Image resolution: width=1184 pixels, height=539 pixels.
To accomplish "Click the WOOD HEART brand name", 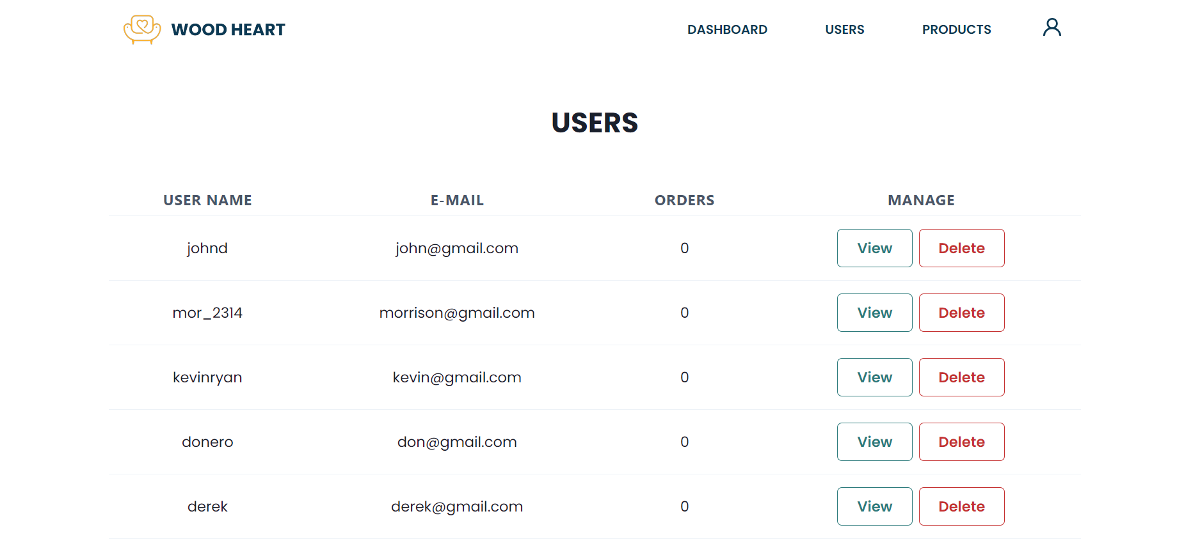I will [228, 29].
